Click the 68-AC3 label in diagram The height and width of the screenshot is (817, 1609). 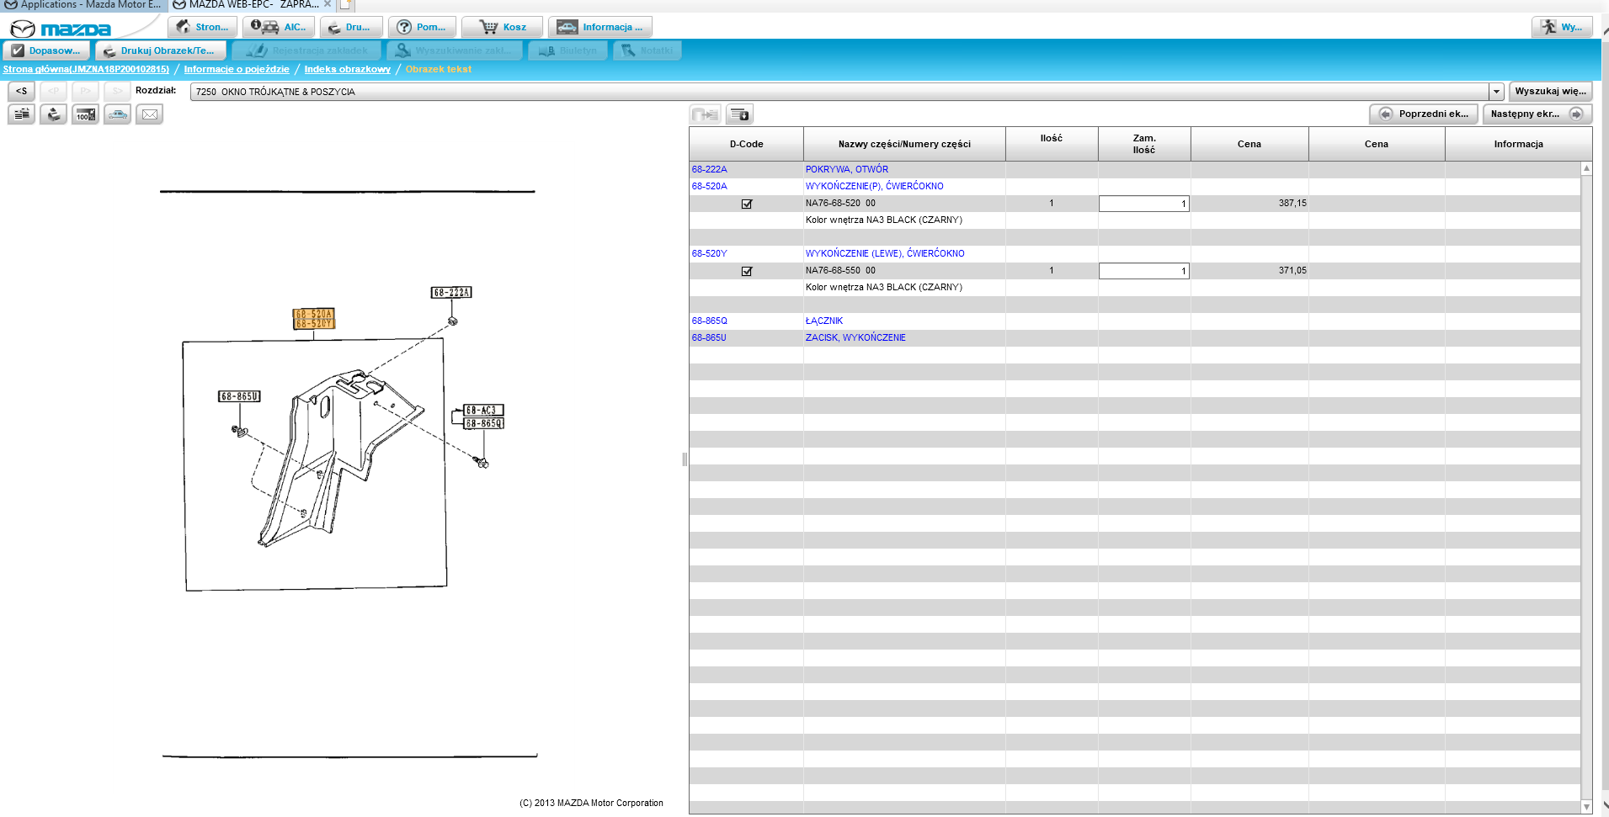tap(483, 411)
